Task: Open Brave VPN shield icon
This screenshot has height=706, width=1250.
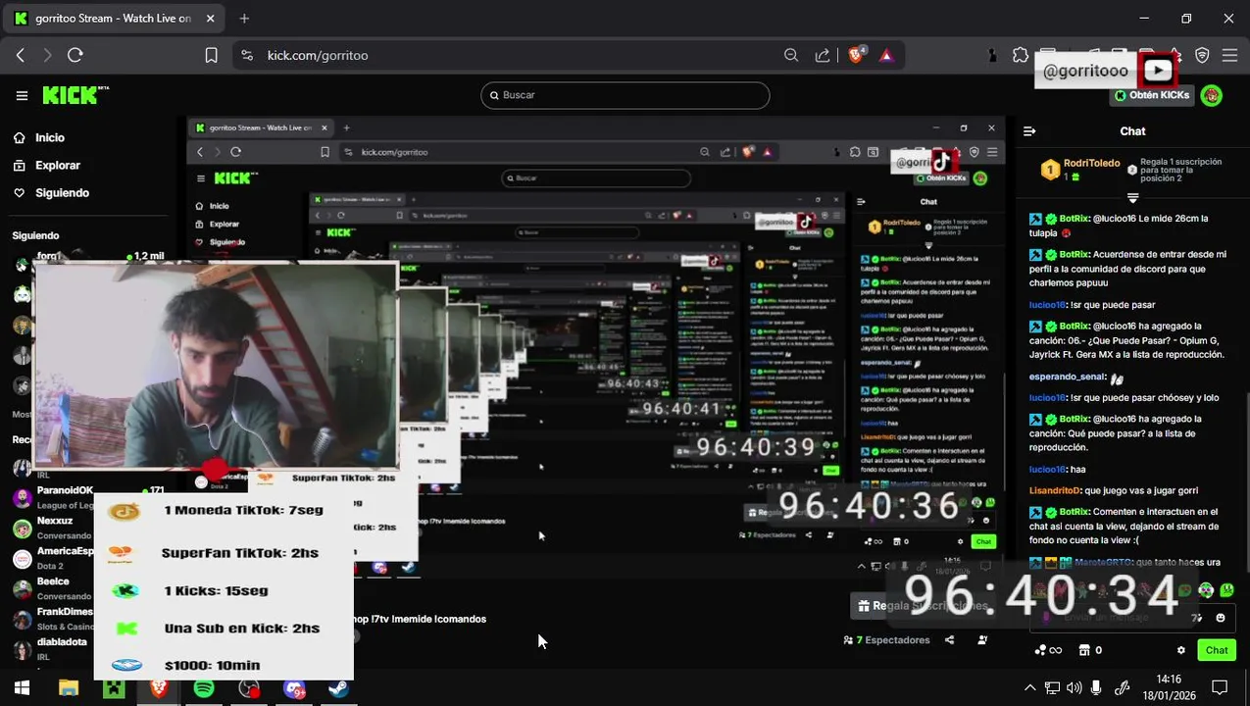Action: pos(1202,56)
